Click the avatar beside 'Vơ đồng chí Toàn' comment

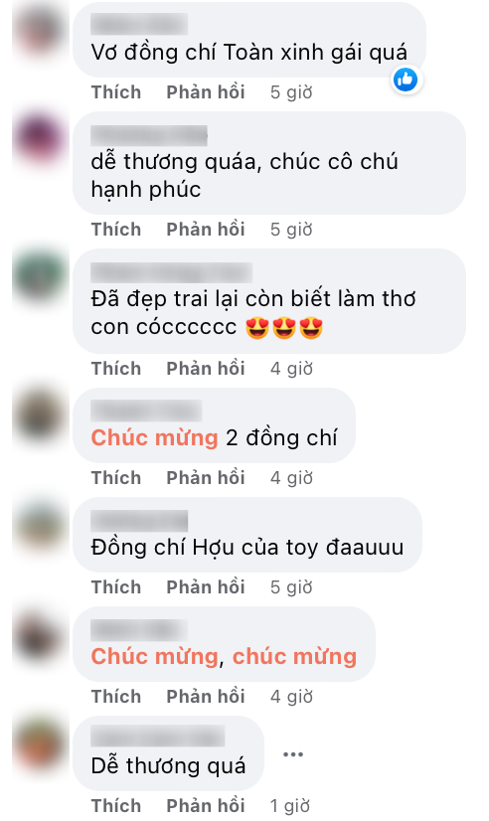[40, 27]
